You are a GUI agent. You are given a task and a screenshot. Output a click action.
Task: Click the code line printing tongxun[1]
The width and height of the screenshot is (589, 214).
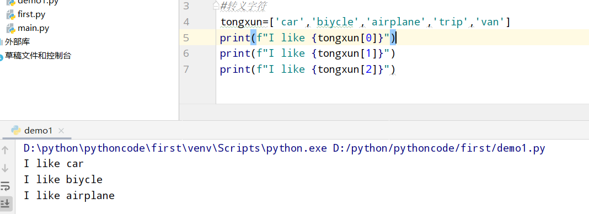308,54
